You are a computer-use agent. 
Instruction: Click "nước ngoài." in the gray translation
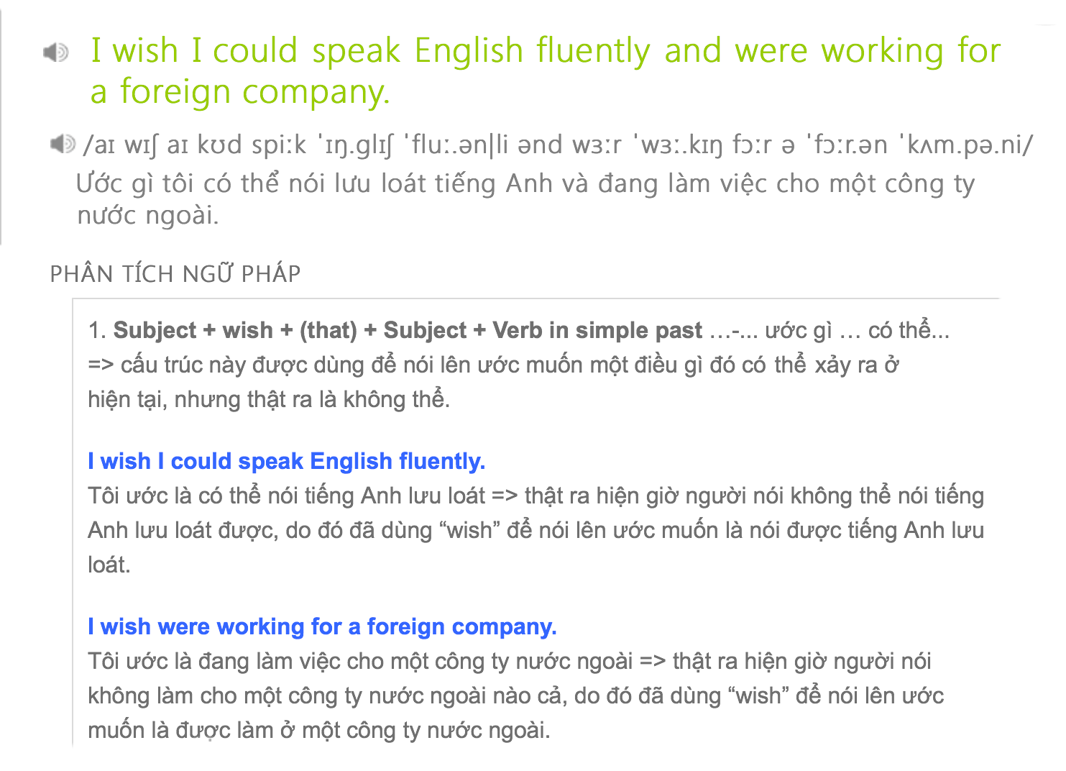148,215
